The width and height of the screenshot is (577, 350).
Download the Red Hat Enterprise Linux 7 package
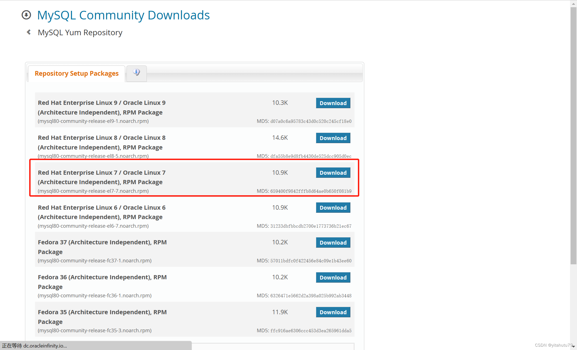(333, 173)
